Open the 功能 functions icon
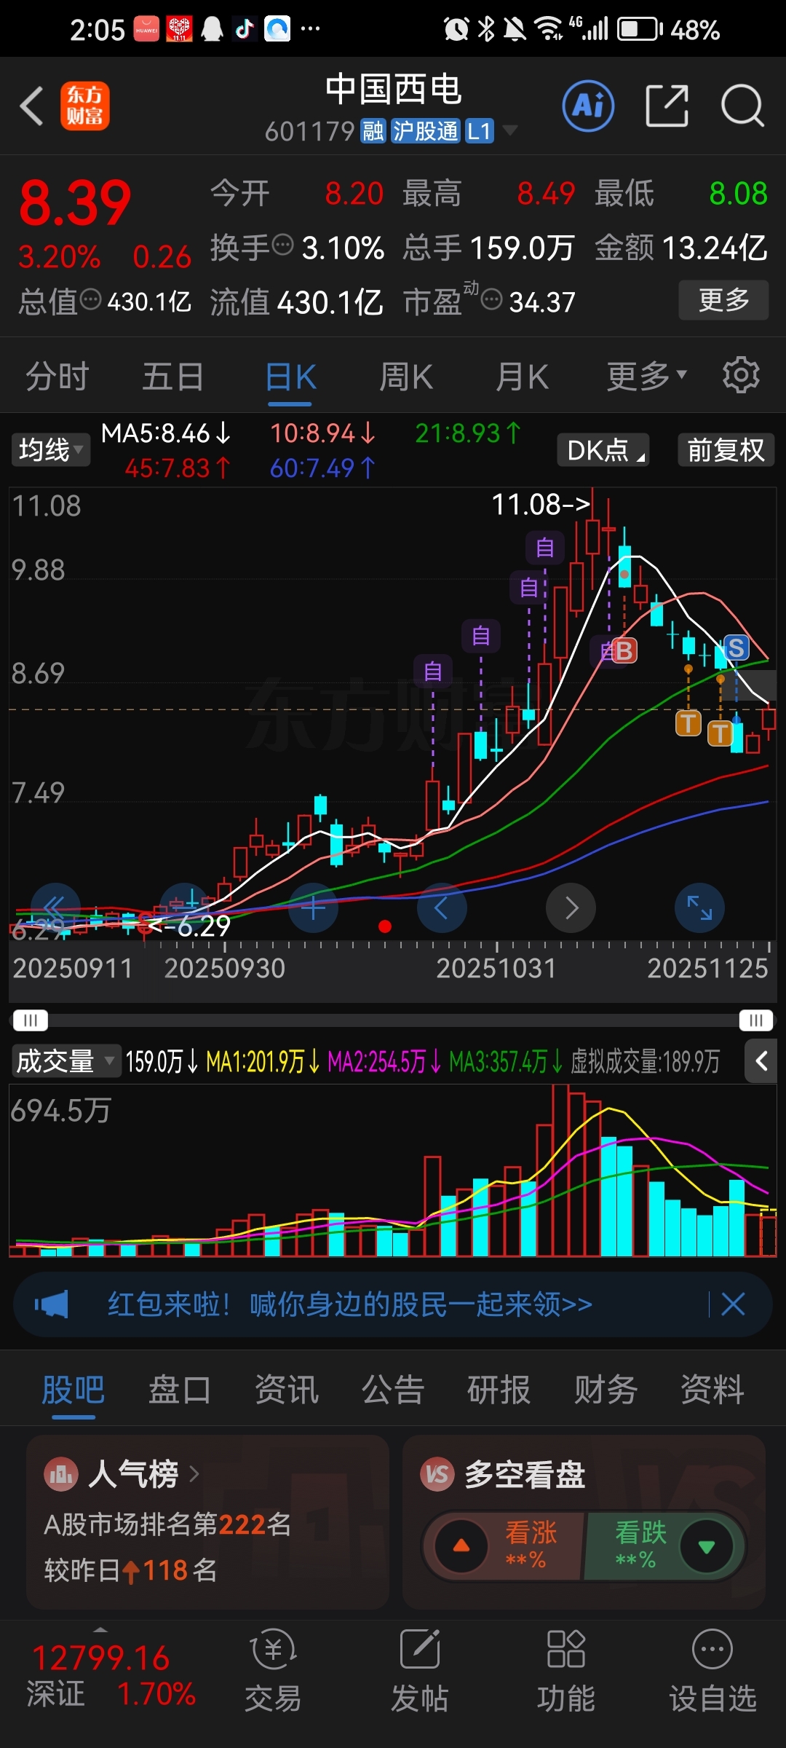Viewport: 786px width, 1748px height. pos(566,1671)
